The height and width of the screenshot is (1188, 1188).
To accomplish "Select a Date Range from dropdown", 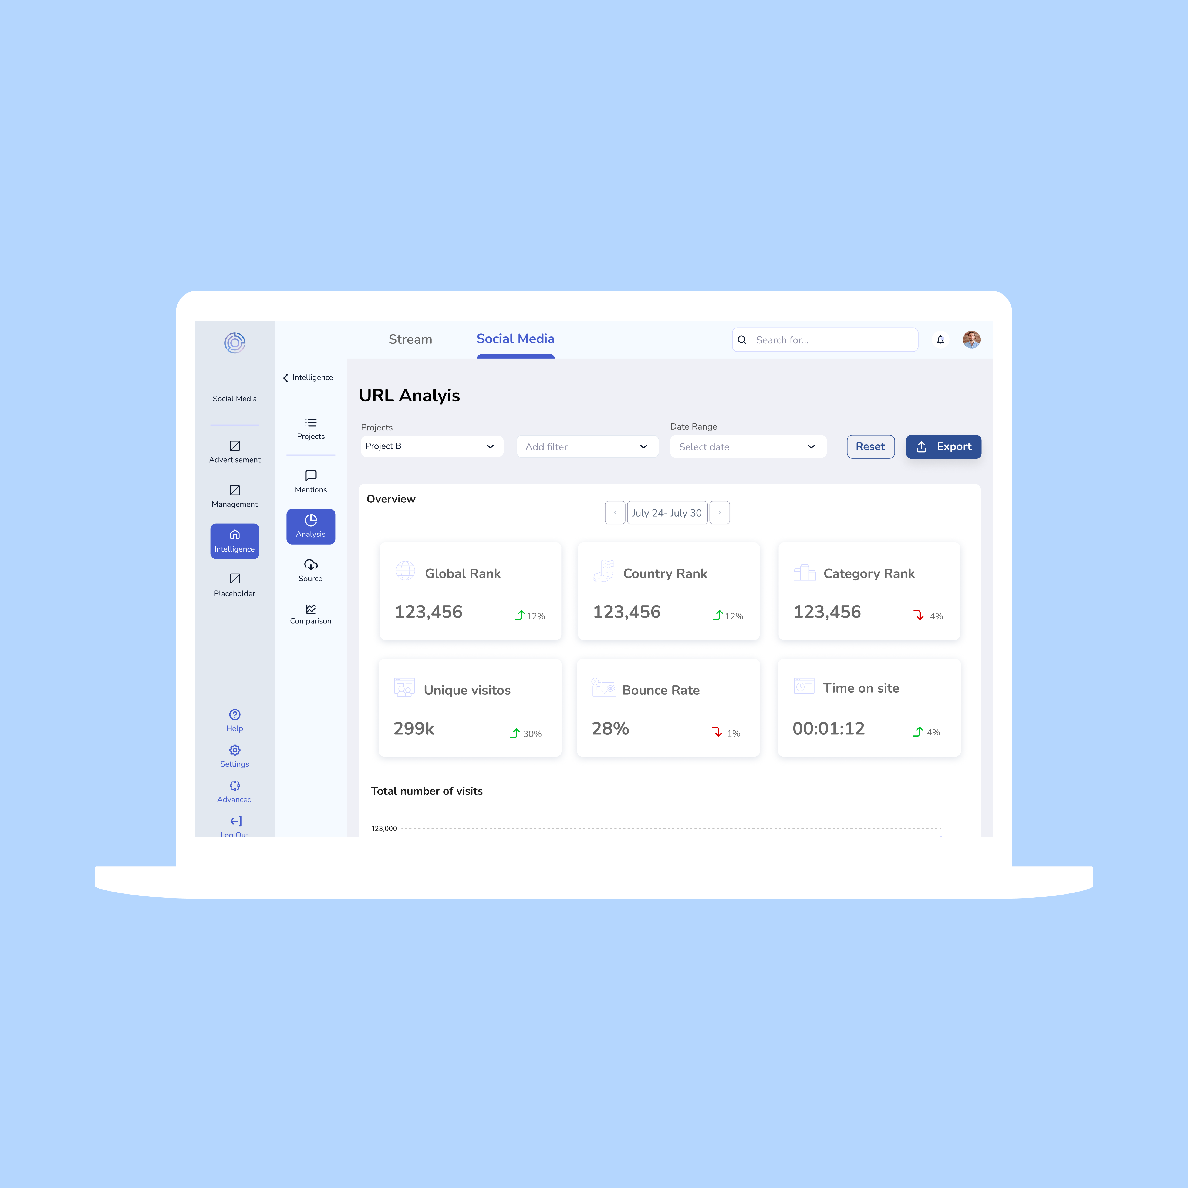I will tap(745, 446).
